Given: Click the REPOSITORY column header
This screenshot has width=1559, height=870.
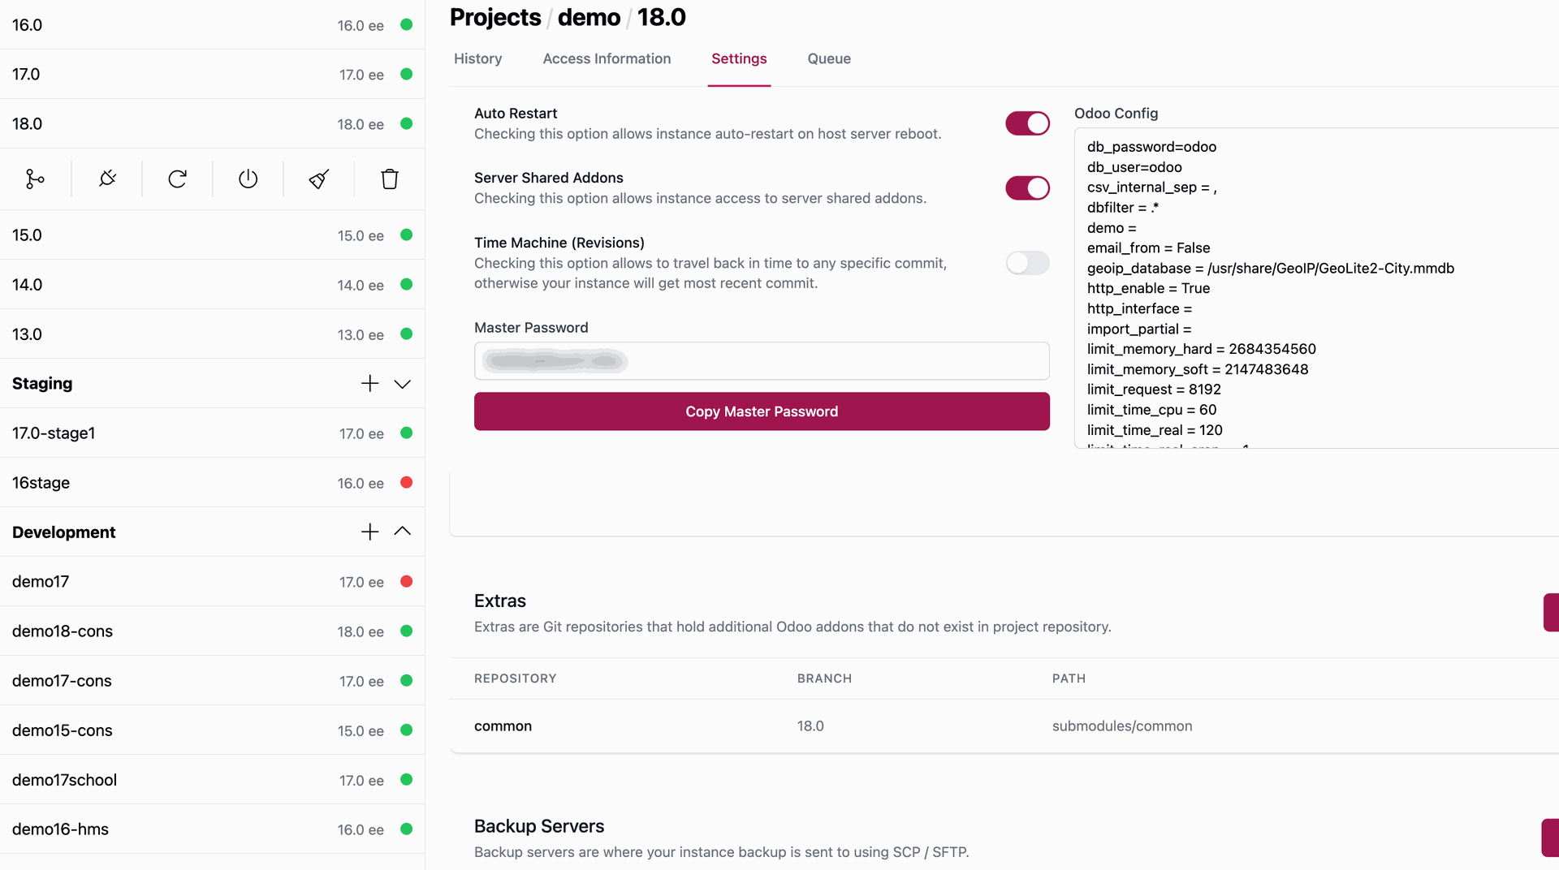Looking at the screenshot, I should tap(515, 678).
